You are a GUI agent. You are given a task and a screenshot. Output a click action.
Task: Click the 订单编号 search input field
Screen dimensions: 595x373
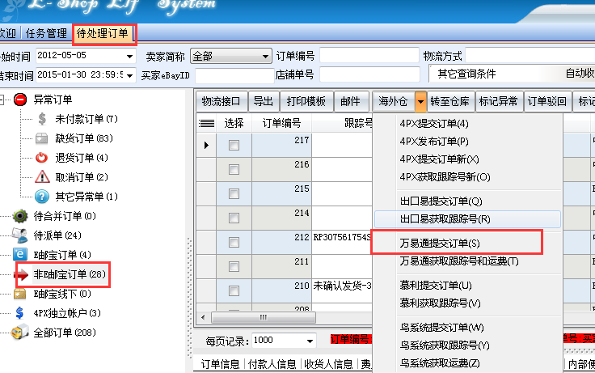tap(362, 56)
